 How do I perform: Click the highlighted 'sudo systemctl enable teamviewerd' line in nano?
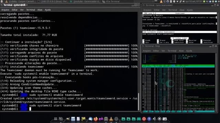pos(179,32)
